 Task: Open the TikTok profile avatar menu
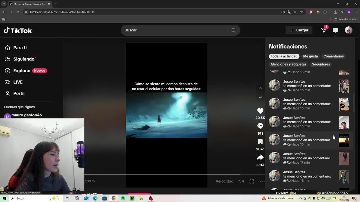tap(349, 30)
